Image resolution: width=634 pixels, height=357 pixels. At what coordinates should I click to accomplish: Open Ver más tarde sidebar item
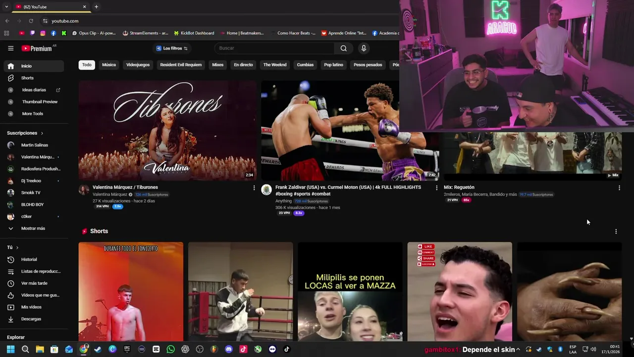(x=34, y=283)
